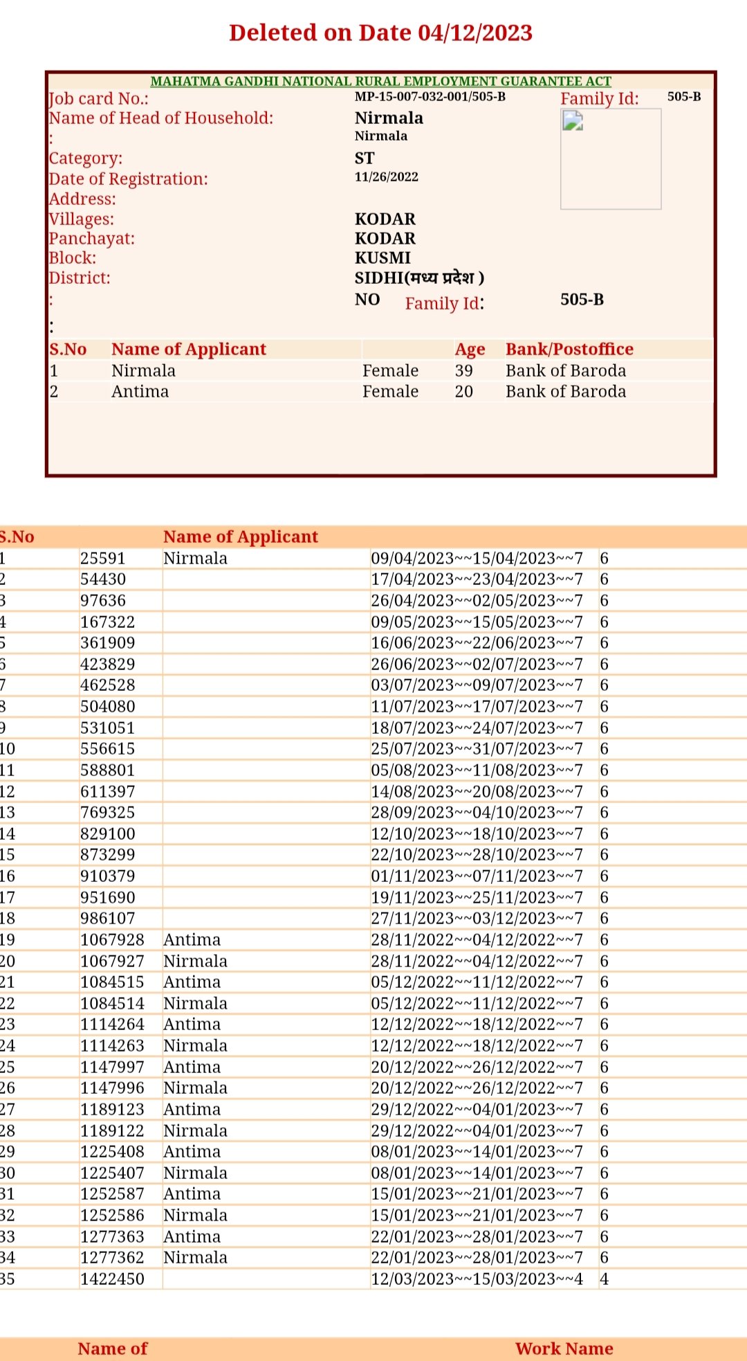Click the Bank/Postoffice column header
This screenshot has width=747, height=1361.
tap(569, 350)
